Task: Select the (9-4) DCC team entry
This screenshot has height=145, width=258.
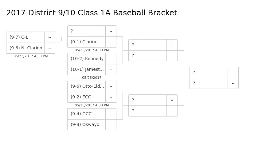Action: point(86,114)
